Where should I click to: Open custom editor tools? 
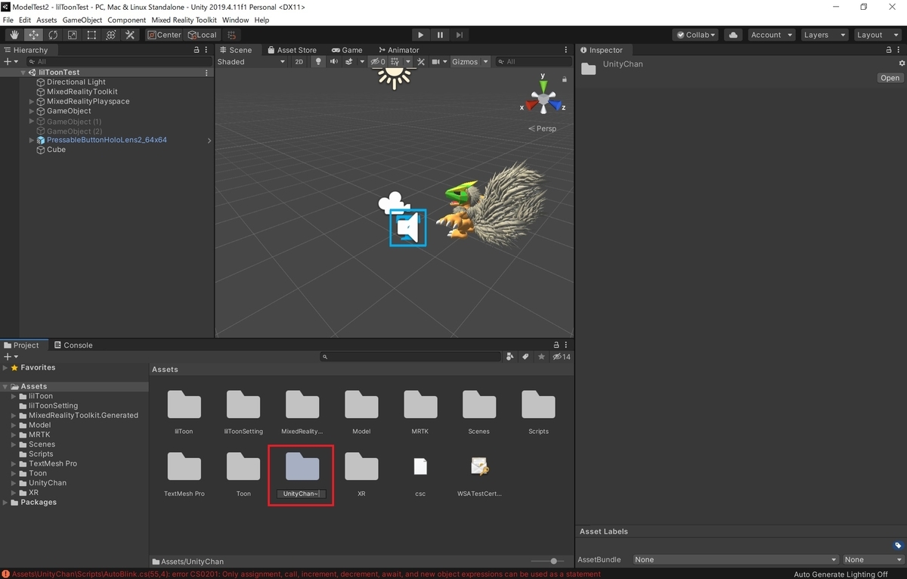coord(130,35)
